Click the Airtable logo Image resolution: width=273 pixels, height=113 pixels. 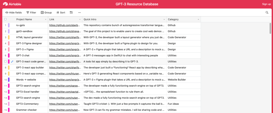tap(12, 4)
